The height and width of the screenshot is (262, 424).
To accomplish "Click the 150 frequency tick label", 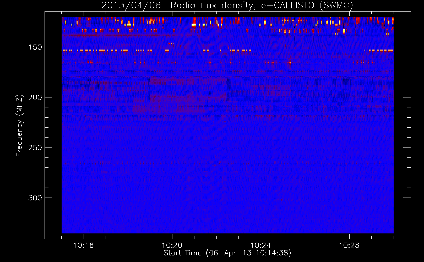I will 35,47.
